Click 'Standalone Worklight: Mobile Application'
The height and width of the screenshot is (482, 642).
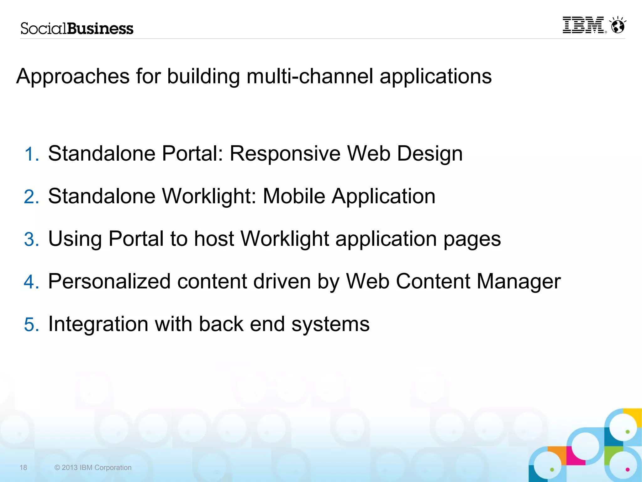point(242,196)
